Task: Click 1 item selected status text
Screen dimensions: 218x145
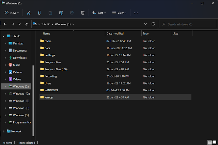Action: coord(26,143)
